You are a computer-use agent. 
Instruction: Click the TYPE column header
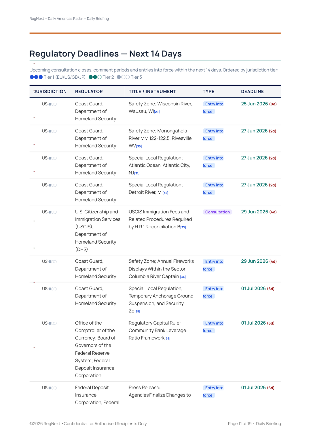[208, 92]
